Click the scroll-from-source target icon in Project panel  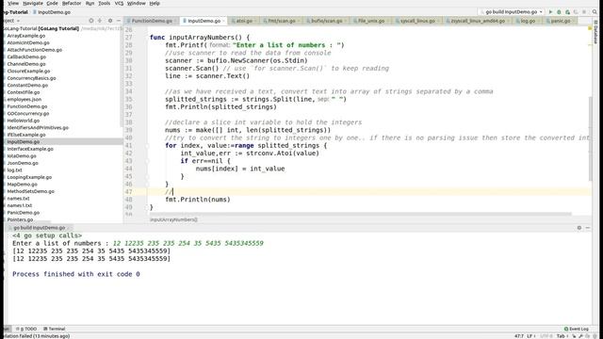point(91,21)
